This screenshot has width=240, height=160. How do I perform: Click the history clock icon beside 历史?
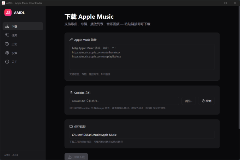[7, 44]
